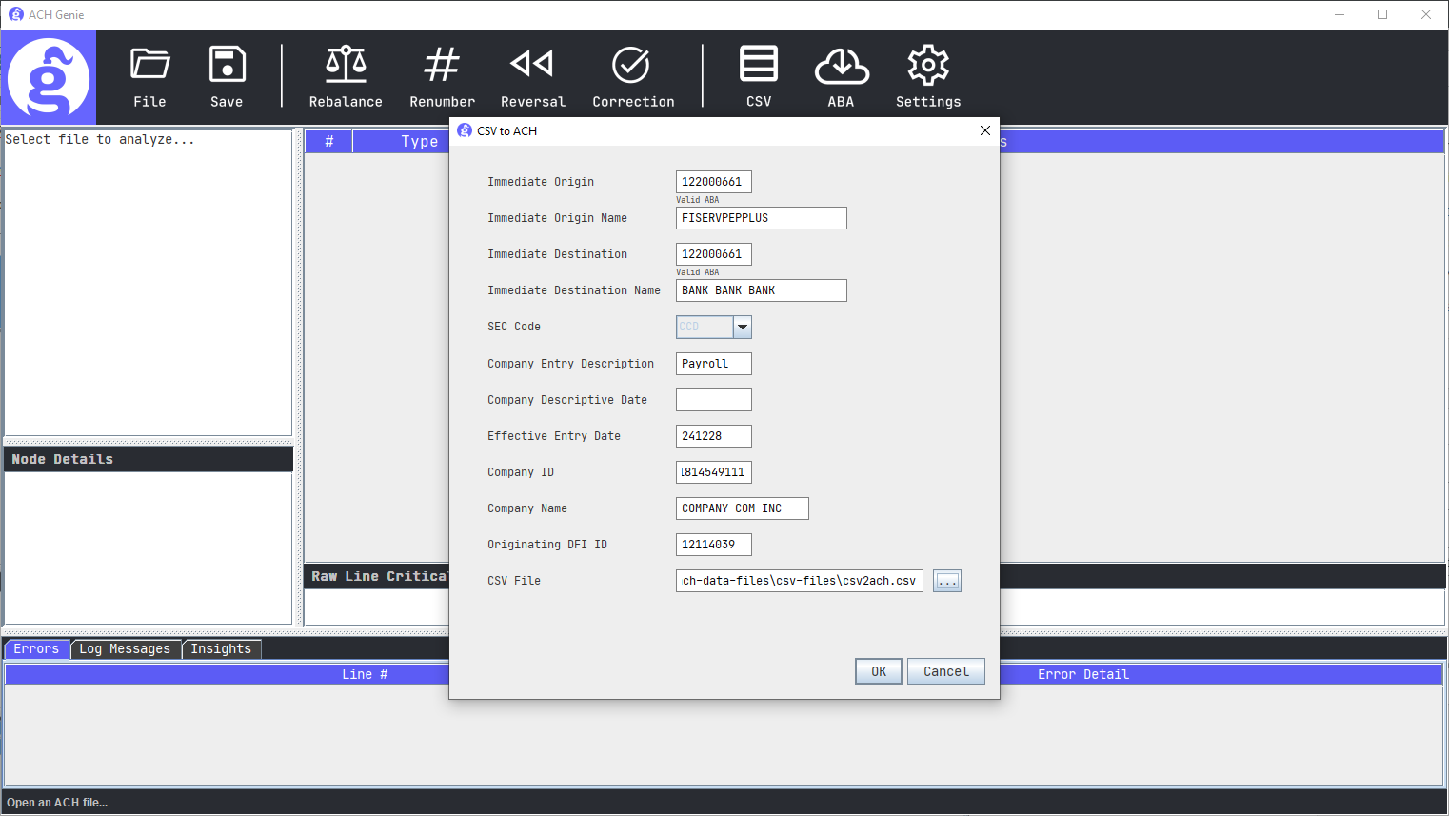Open the Settings gear icon

(x=928, y=65)
